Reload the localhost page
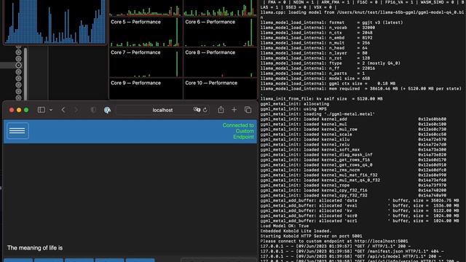Image resolution: width=466 pixels, height=262 pixels. (x=205, y=110)
